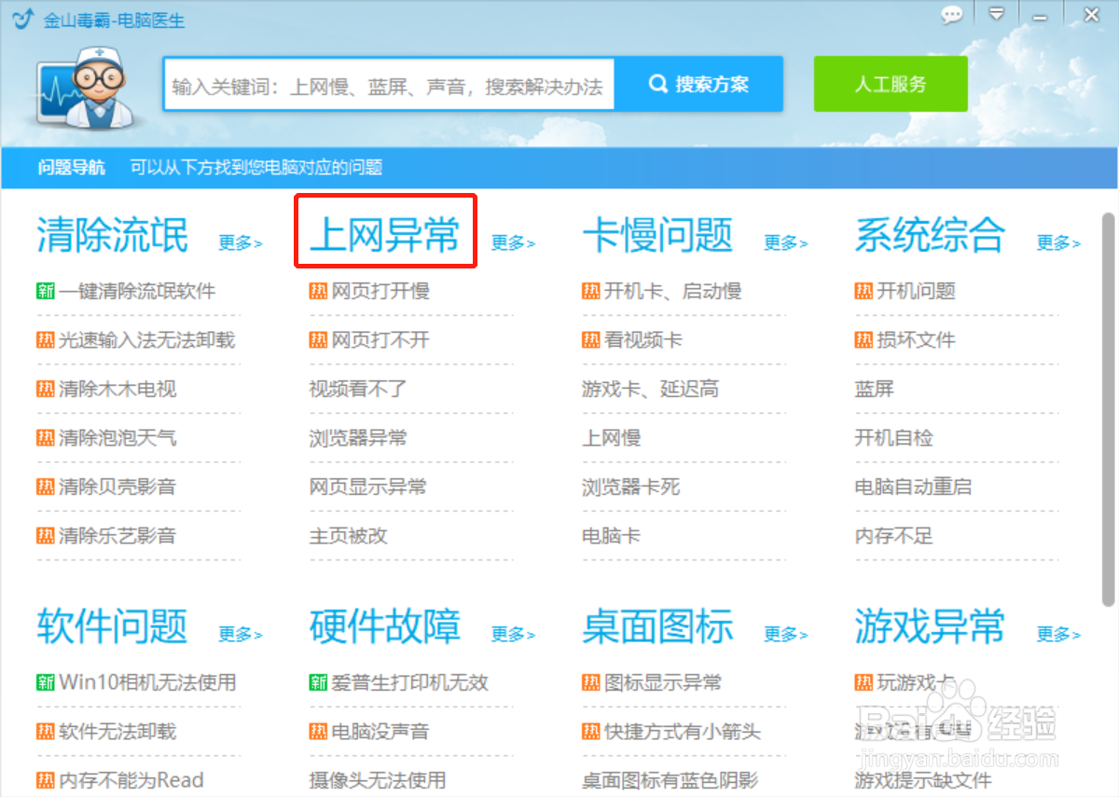Expand 更多 next to 上网异常
The height and width of the screenshot is (797, 1119).
[513, 243]
